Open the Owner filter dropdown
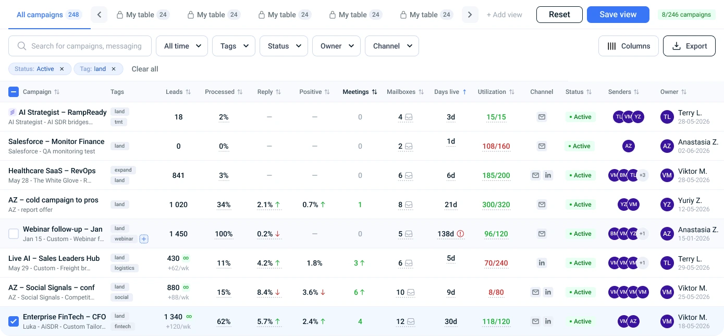 (x=337, y=46)
